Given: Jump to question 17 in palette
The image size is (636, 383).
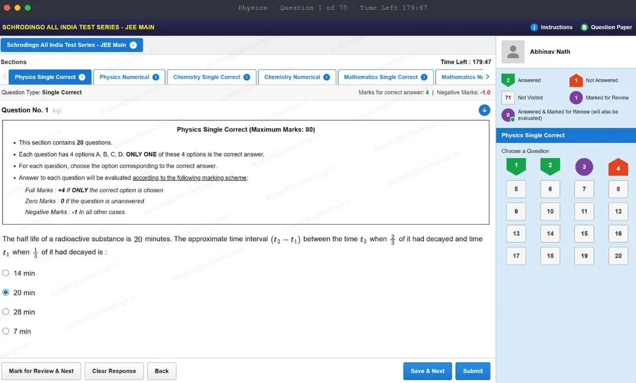Looking at the screenshot, I should coord(516,256).
